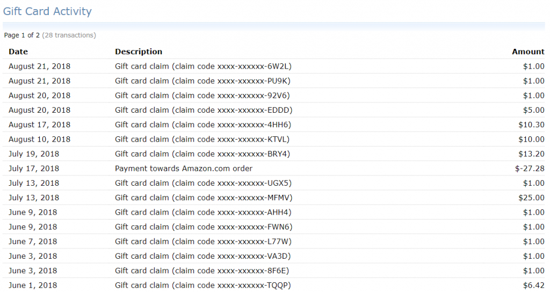Click the claim code 6W2L transaction row
The image size is (550, 292).
[273, 66]
